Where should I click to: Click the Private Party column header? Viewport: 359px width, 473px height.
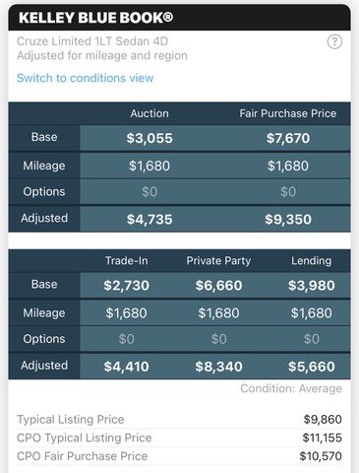[x=218, y=261]
